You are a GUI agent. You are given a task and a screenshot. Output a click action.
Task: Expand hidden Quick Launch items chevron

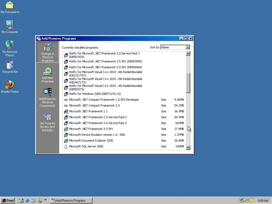45,200
